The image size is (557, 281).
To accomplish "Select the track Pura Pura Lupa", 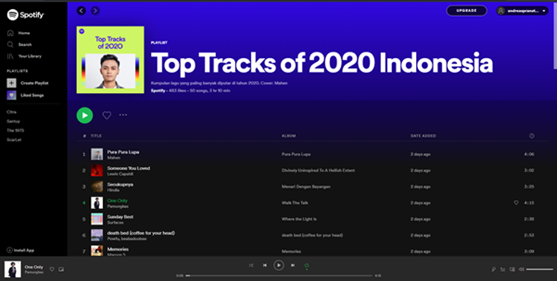I will click(123, 152).
